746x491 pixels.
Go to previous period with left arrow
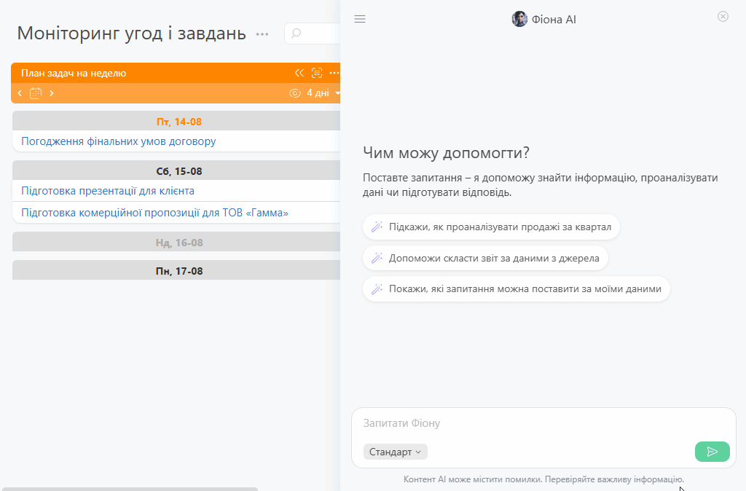tap(20, 93)
